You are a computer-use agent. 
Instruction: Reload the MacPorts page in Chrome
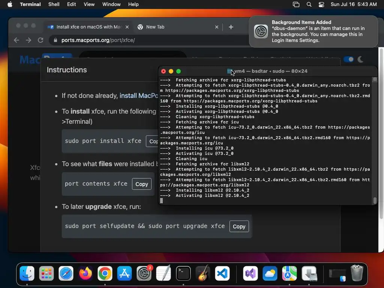pyautogui.click(x=40, y=40)
